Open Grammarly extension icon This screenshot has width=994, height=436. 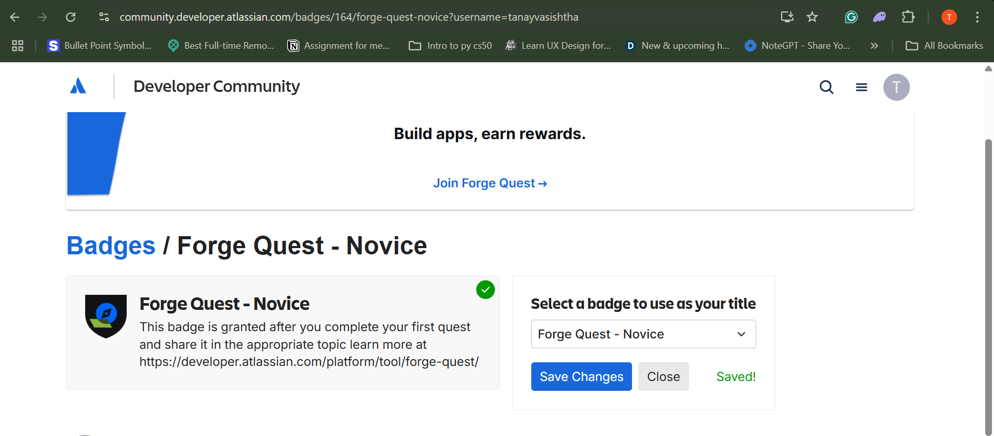(851, 17)
